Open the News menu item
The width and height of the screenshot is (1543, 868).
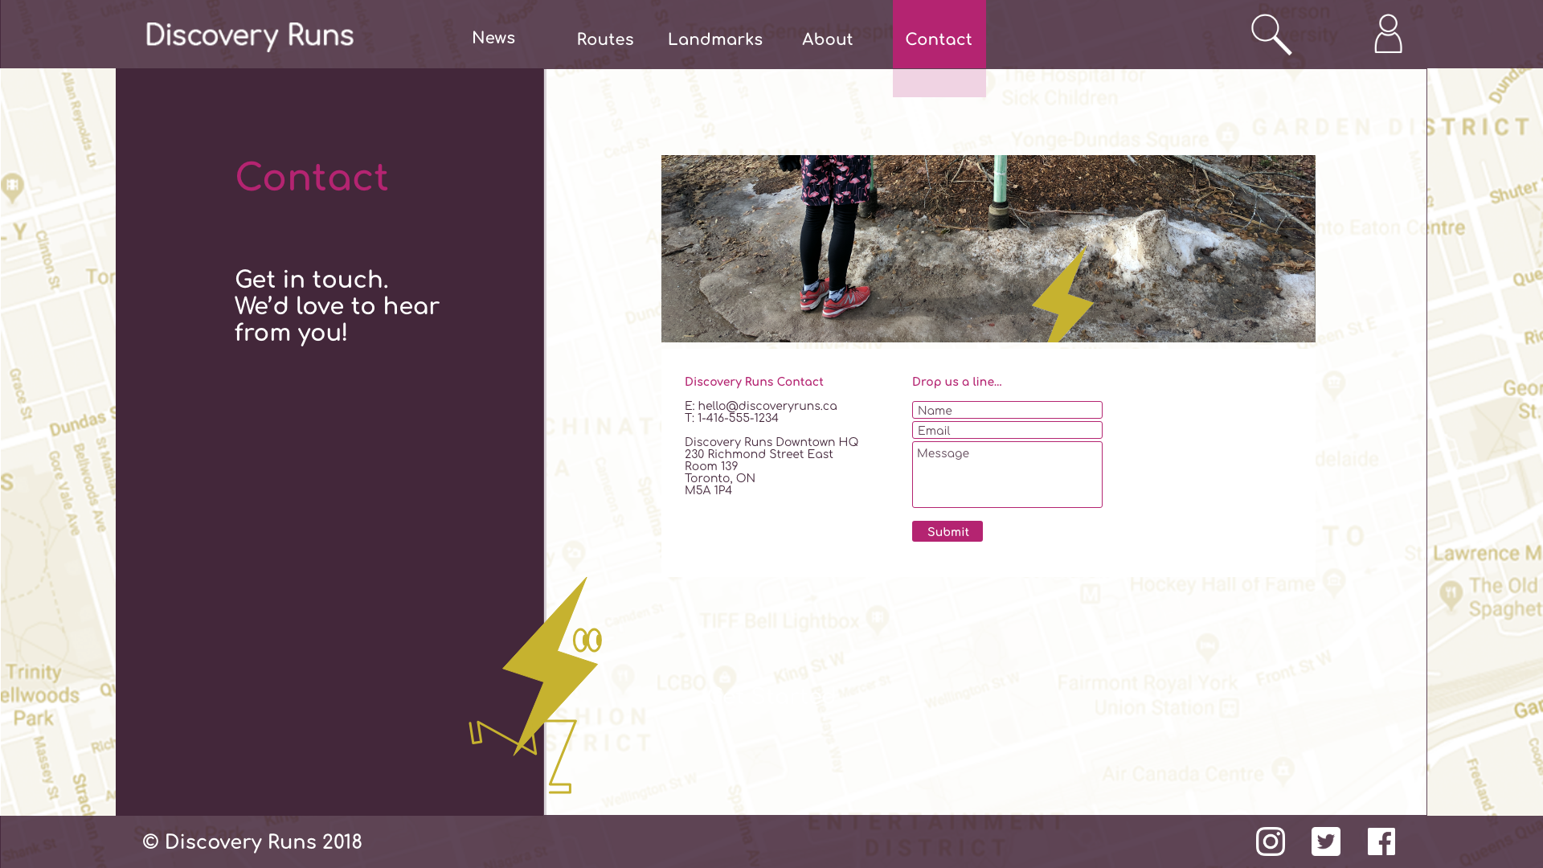[x=493, y=38]
